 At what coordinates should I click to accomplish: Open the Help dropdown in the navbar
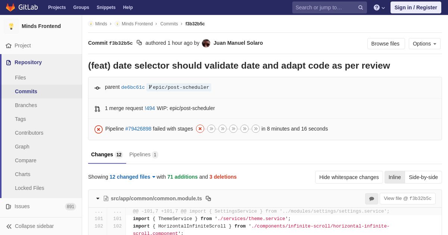(x=379, y=7)
